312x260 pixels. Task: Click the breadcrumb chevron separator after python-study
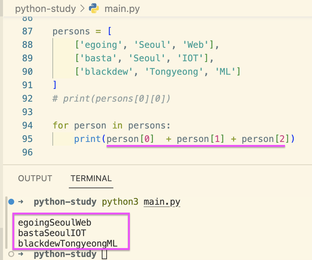coord(82,9)
